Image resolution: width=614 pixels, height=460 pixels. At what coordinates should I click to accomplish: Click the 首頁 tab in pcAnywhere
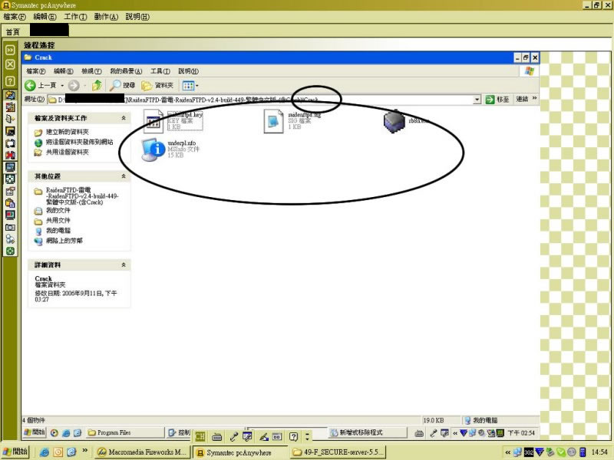(x=12, y=31)
